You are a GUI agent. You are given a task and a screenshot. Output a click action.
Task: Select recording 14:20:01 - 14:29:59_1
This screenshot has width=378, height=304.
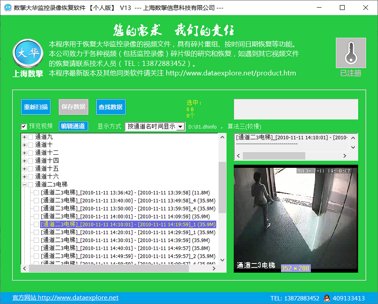(128, 232)
